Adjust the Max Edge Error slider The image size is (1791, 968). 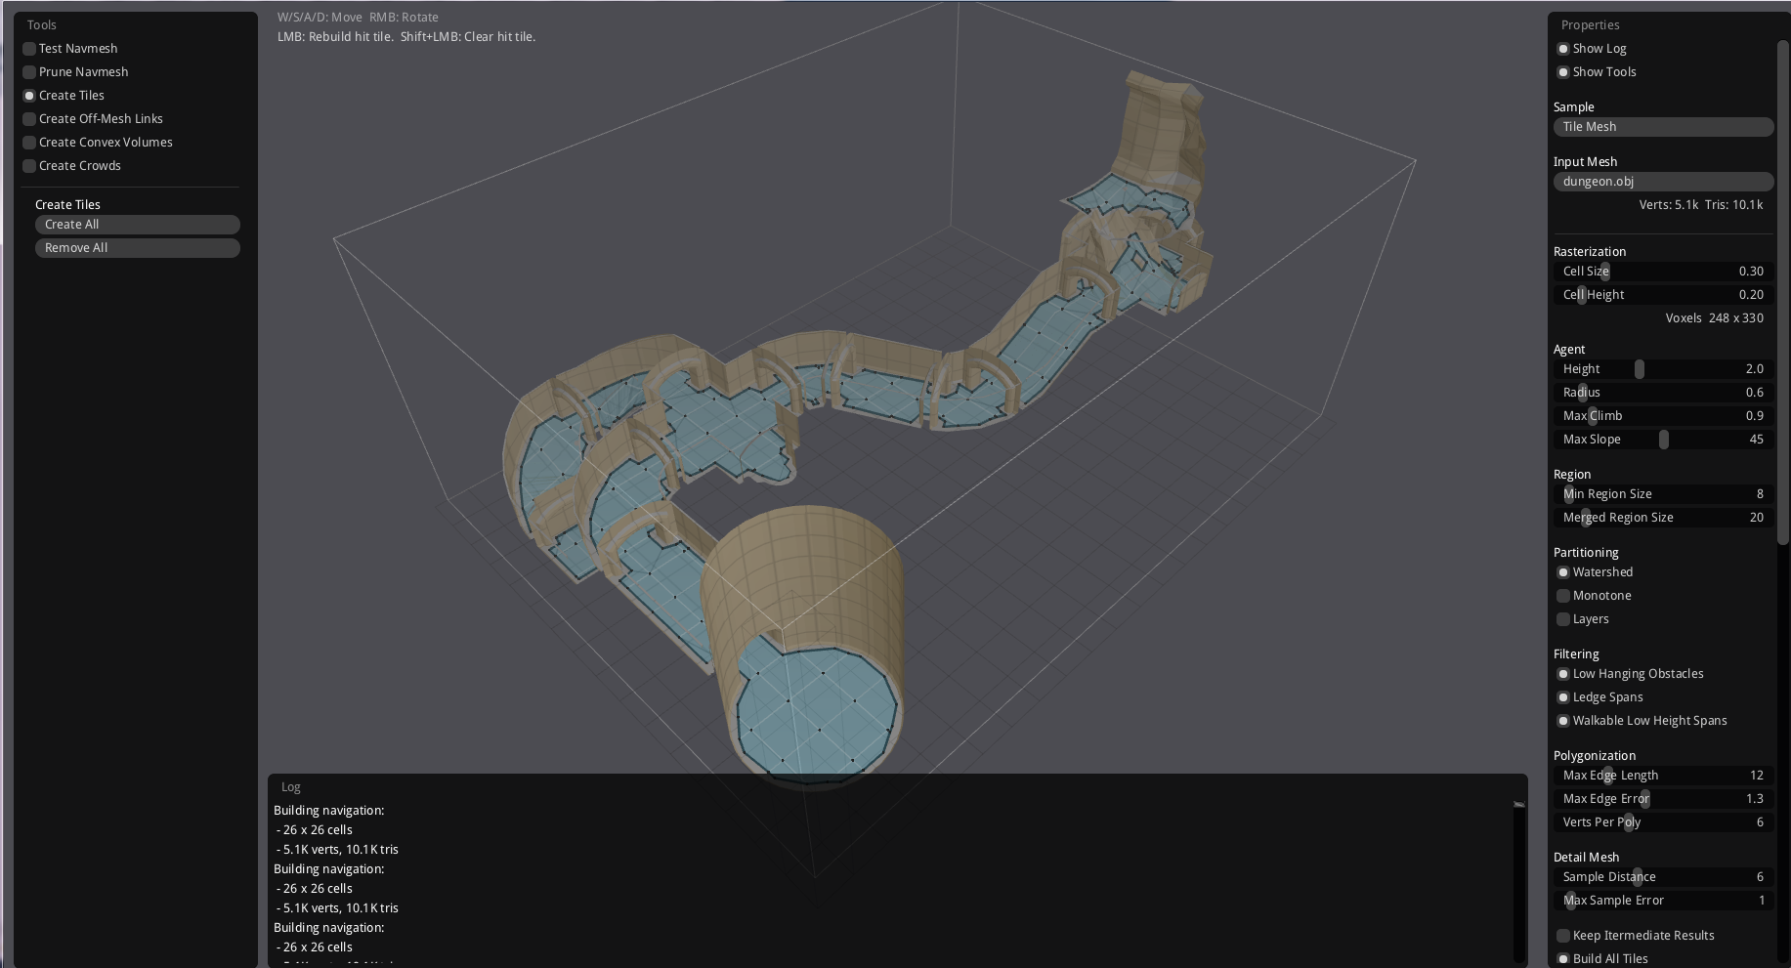tap(1663, 798)
